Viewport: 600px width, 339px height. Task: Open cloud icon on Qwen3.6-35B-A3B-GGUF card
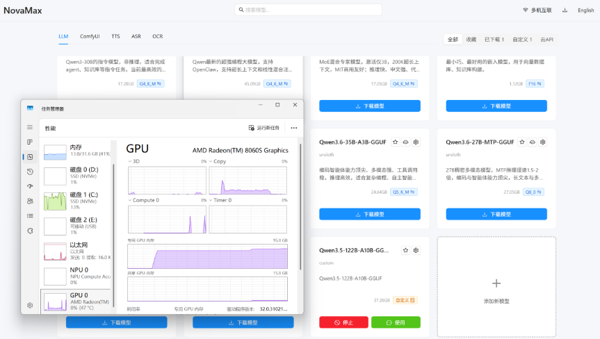coord(405,142)
